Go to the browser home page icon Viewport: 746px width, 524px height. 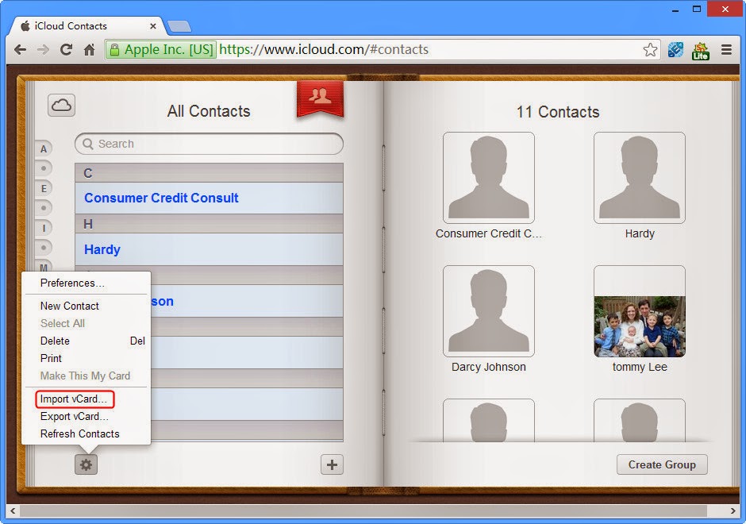pos(89,49)
